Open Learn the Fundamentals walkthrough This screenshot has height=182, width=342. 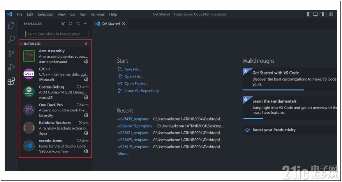click(290, 107)
